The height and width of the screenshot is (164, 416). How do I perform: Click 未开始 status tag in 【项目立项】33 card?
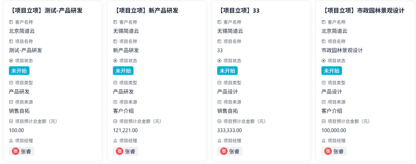pyautogui.click(x=227, y=71)
